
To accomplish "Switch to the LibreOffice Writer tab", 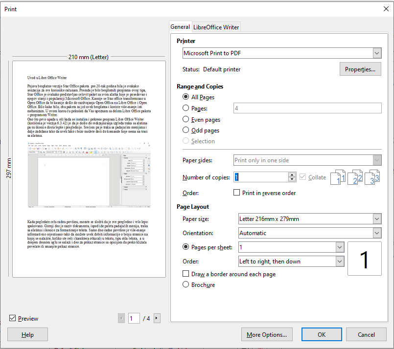I will tap(216, 27).
